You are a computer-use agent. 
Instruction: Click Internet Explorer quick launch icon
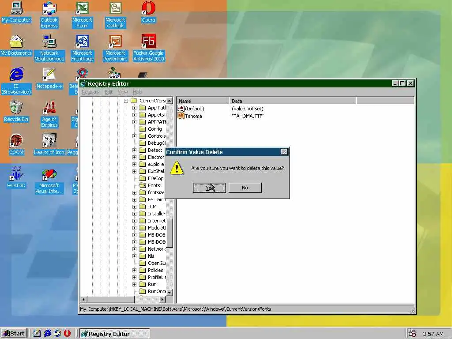pyautogui.click(x=47, y=334)
